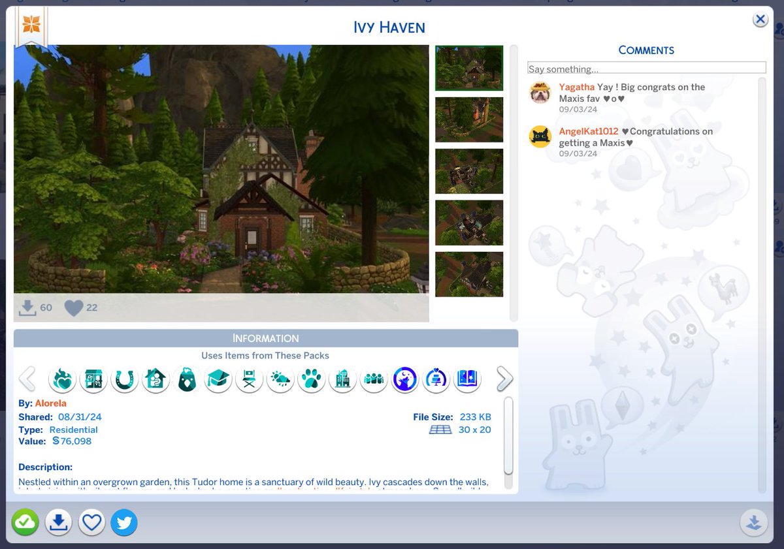Click the thumbnail strip scrollbar
The image size is (784, 549).
pos(514,183)
